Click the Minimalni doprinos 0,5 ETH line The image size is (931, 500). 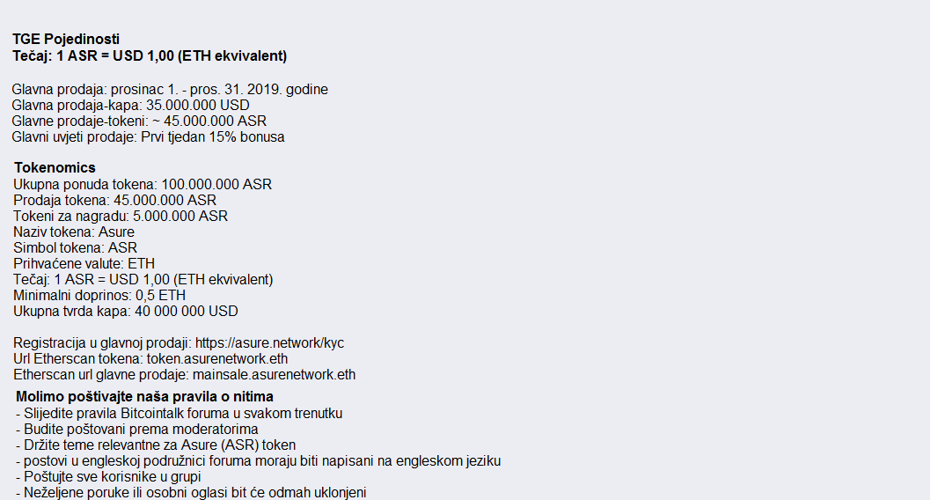click(99, 295)
